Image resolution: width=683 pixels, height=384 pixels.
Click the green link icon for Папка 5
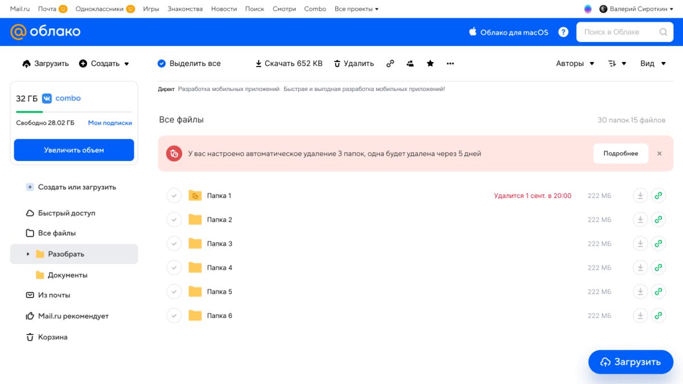point(659,291)
